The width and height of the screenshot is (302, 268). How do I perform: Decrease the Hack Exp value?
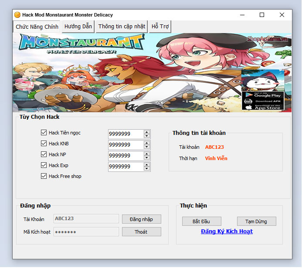pyautogui.click(x=147, y=169)
